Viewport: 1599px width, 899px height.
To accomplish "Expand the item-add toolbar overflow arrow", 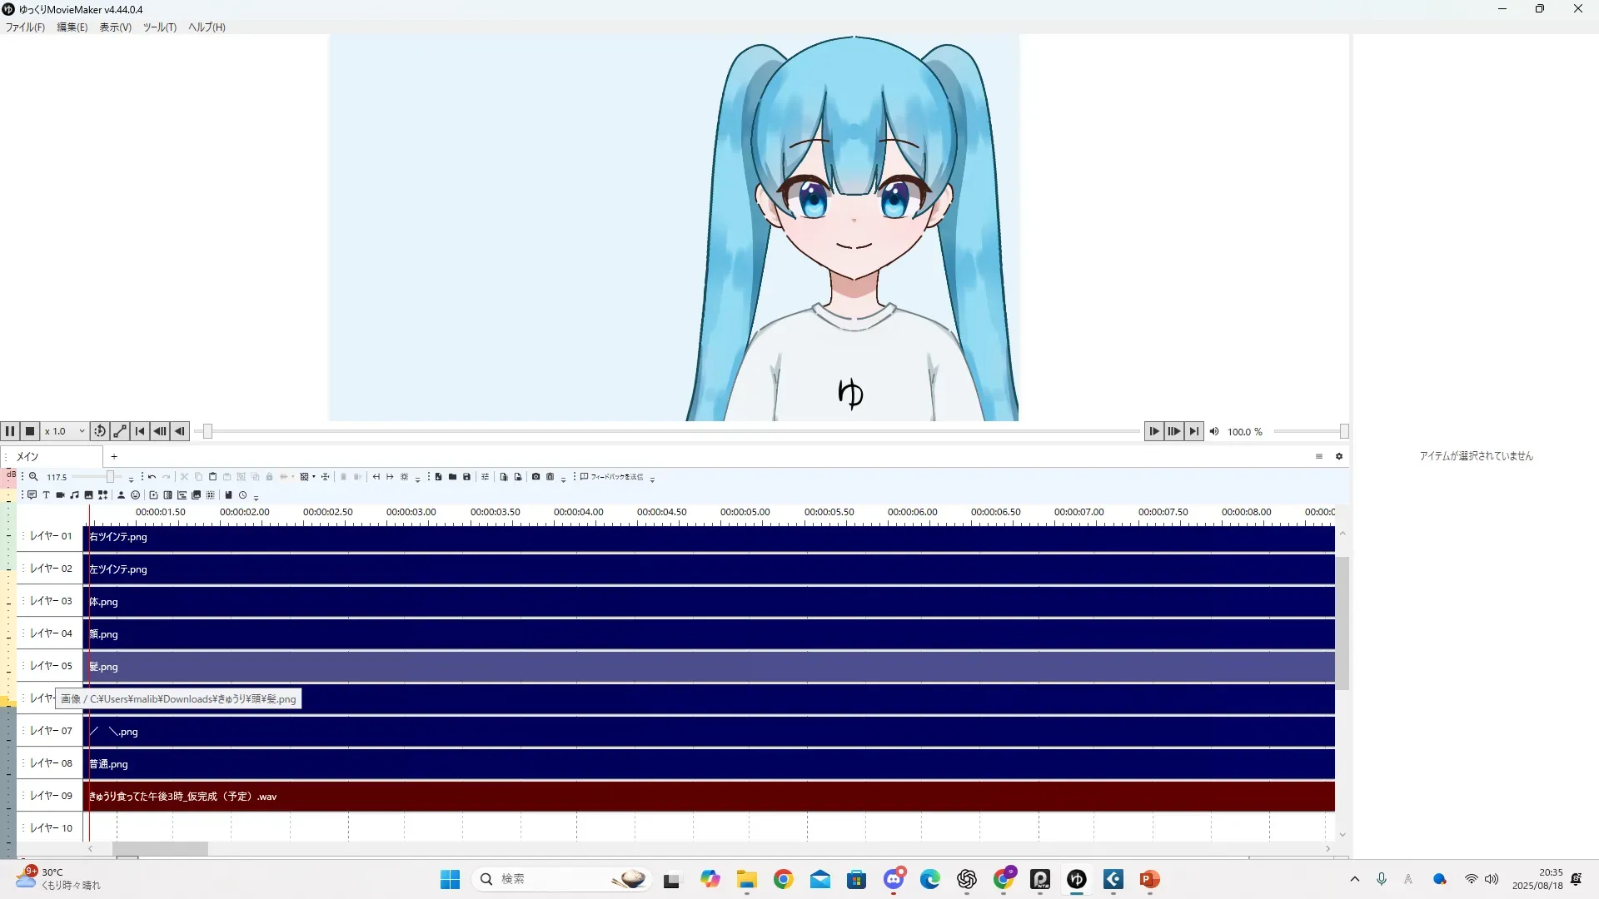I will pyautogui.click(x=256, y=498).
